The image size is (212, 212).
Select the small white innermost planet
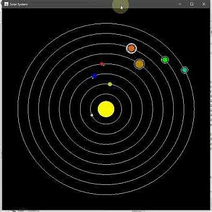(x=92, y=115)
